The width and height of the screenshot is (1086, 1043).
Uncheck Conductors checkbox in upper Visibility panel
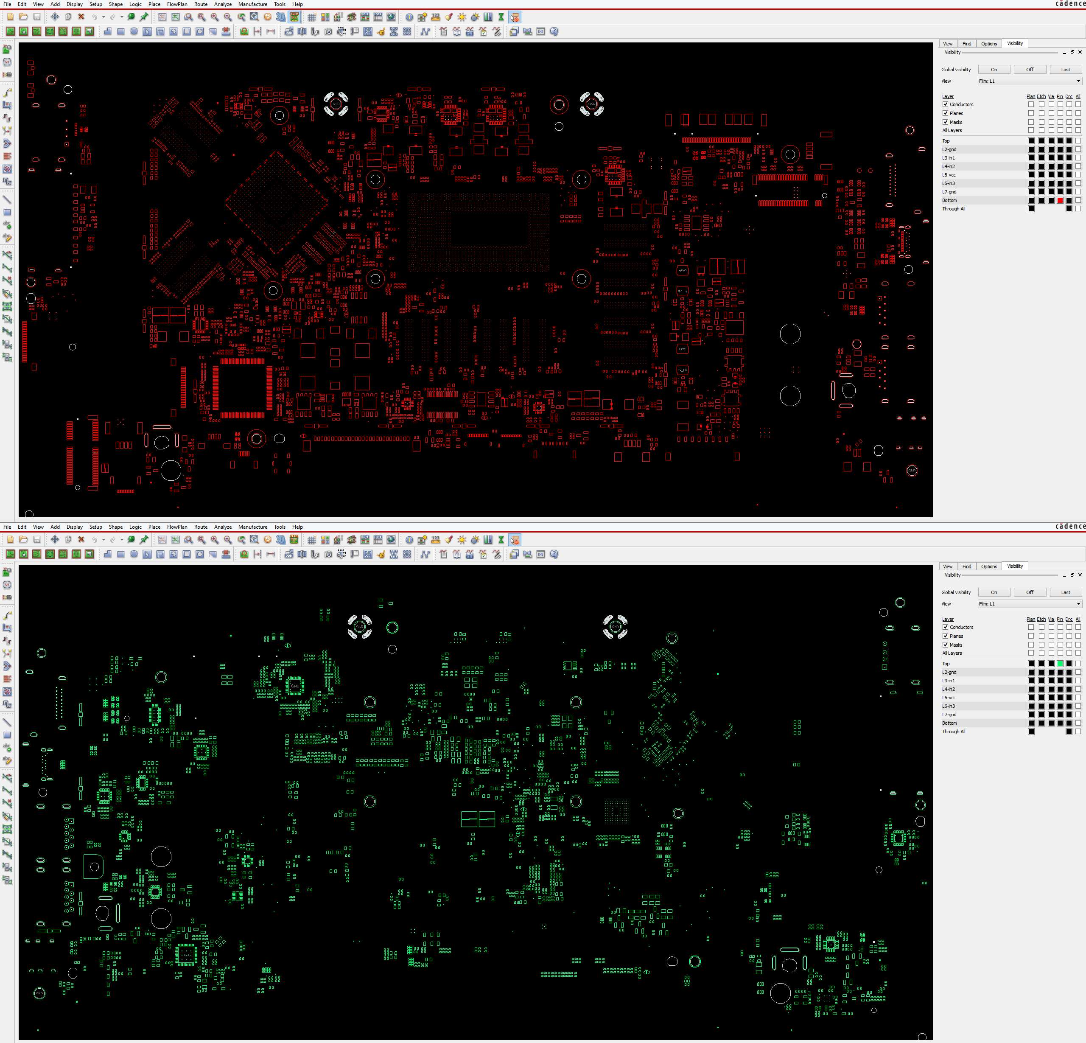(x=946, y=104)
